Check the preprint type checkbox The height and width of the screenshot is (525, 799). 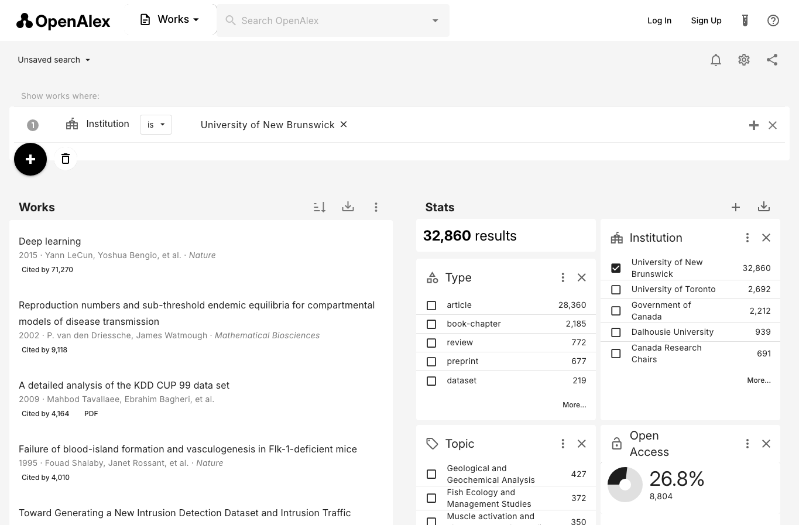click(431, 362)
